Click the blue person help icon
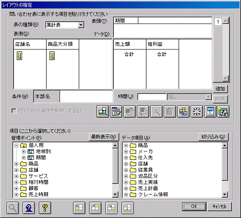The height and width of the screenshot is (218, 241). [29, 208]
